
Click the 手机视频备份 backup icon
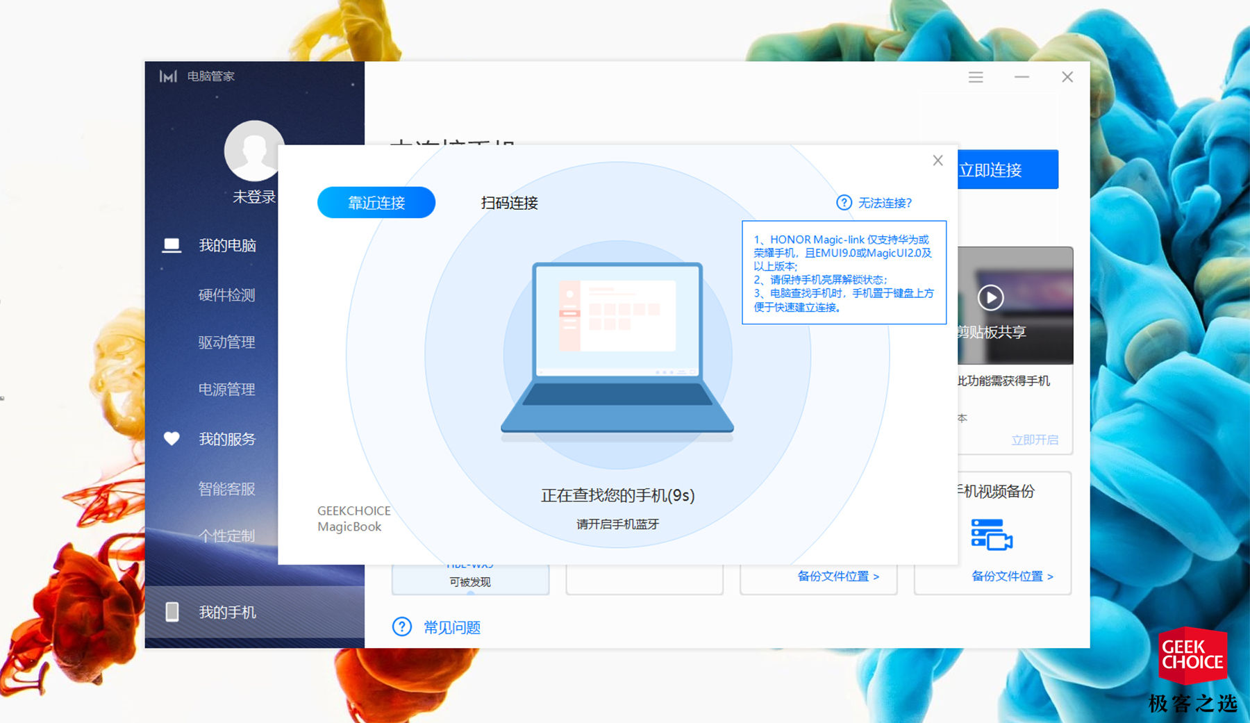coord(992,536)
